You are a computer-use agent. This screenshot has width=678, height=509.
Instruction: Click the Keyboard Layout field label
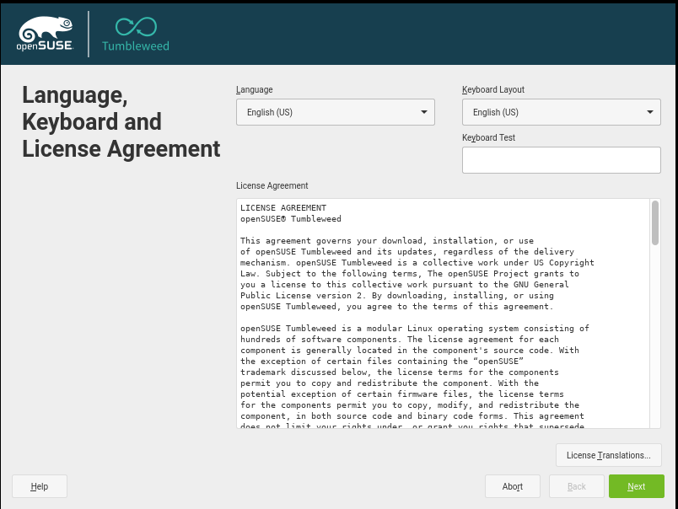(493, 89)
